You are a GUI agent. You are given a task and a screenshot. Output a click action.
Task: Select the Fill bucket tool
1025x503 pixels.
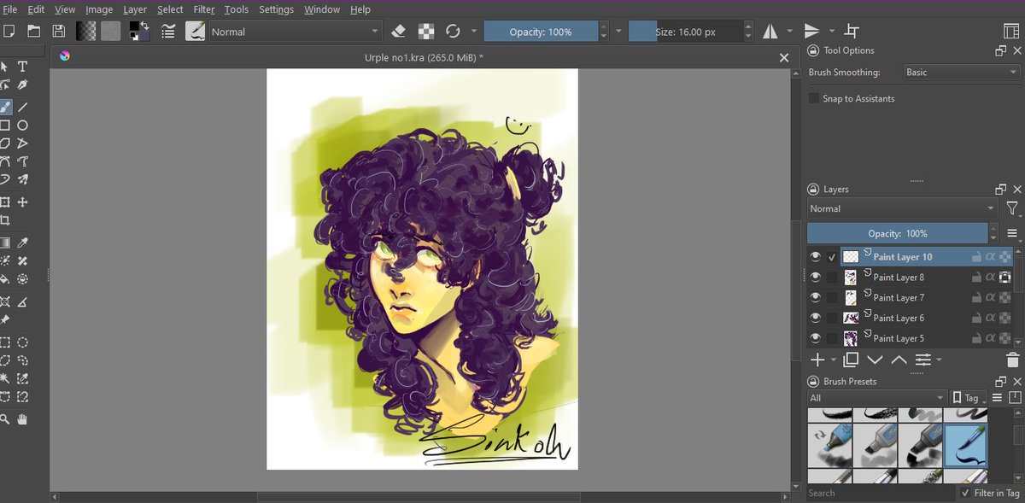[5, 279]
